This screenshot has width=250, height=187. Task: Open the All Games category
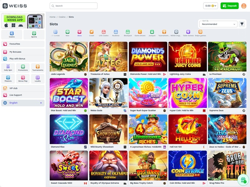[55, 33]
